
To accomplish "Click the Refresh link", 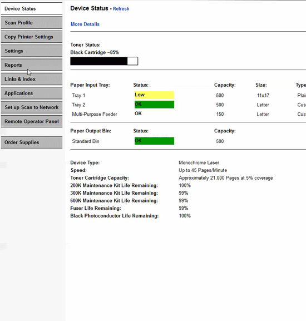I will click(x=121, y=9).
